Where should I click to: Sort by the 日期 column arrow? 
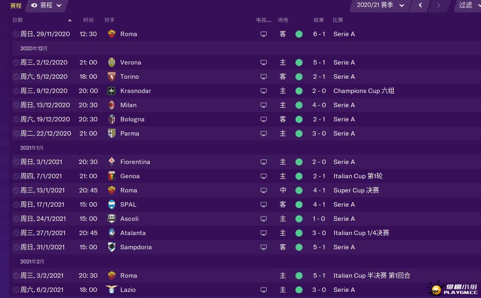[x=69, y=20]
